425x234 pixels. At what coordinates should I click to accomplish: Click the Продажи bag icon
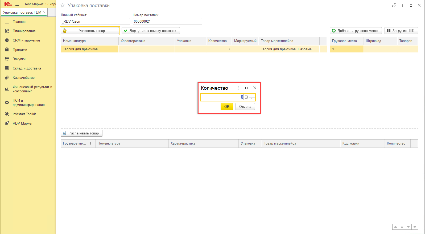tap(7, 50)
